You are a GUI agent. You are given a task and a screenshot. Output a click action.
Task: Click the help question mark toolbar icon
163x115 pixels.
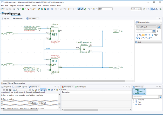coord(52,9)
